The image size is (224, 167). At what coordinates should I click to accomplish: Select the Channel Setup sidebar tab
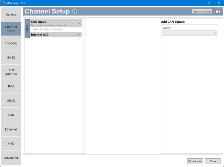[11, 29]
